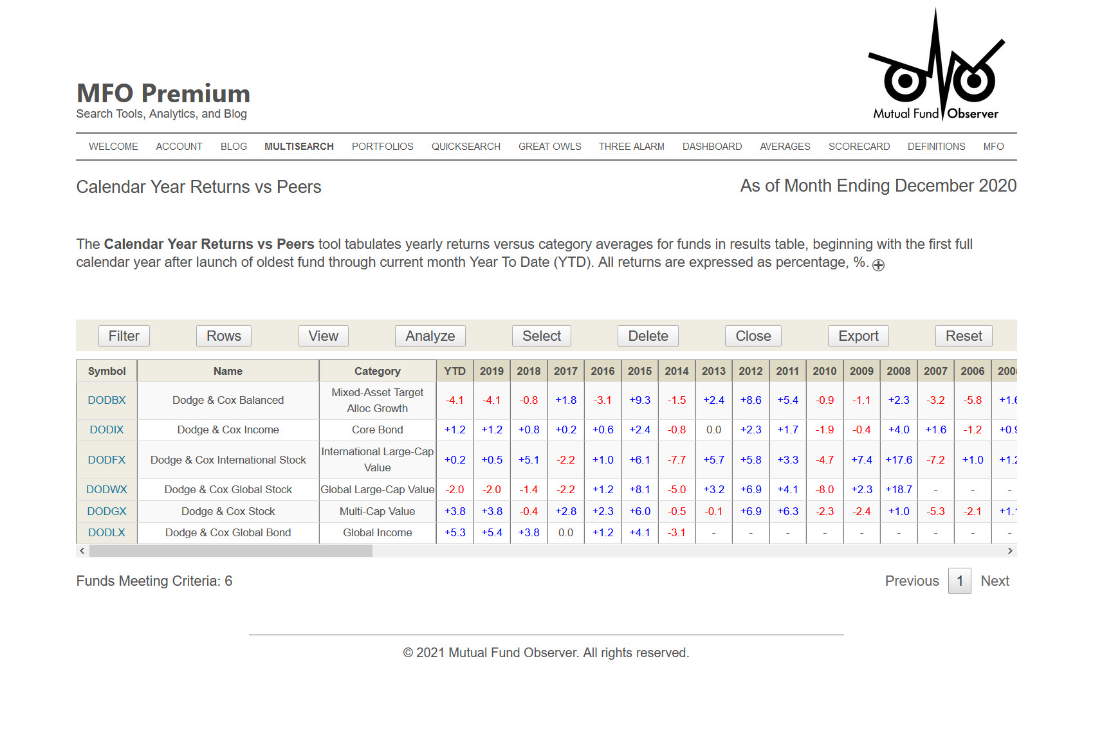Image resolution: width=1093 pixels, height=742 pixels.
Task: Open the Dashboard menu item
Action: click(x=712, y=147)
